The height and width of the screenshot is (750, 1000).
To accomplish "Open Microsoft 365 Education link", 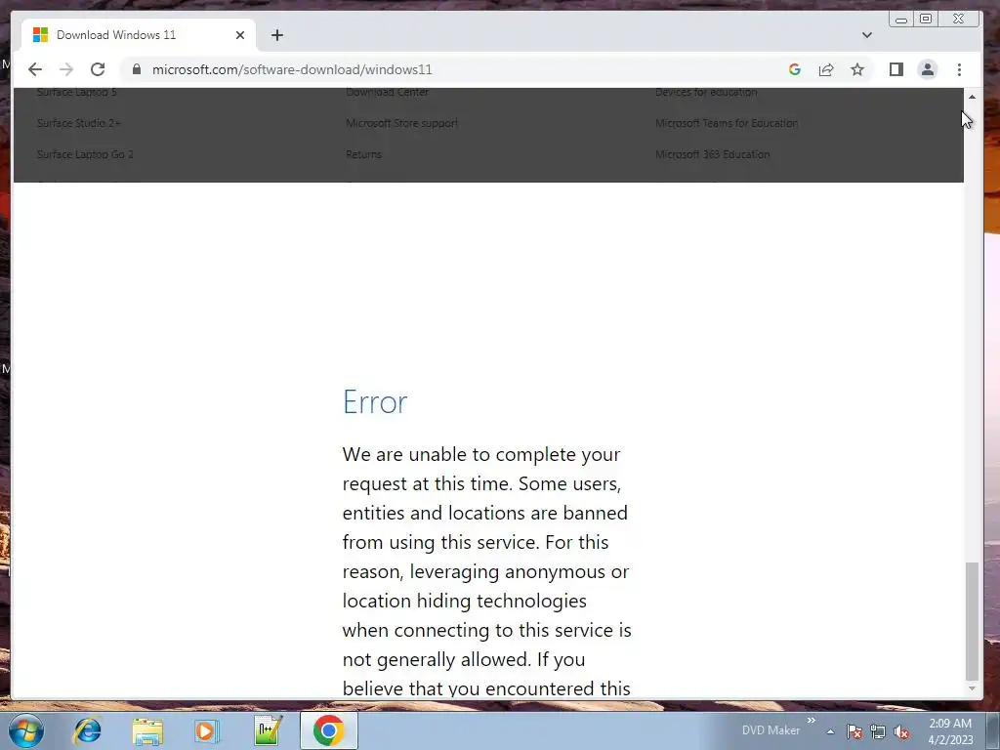I will coord(712,154).
